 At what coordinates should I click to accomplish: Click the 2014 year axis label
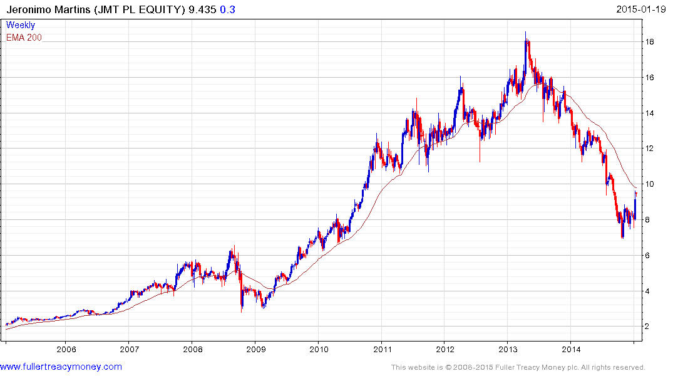pos(572,349)
